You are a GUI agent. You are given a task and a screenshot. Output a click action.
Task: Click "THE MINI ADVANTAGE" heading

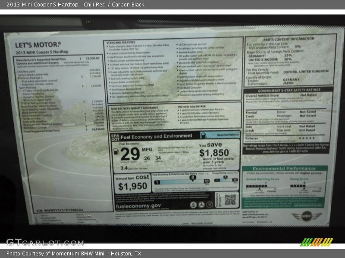pyautogui.click(x=191, y=107)
